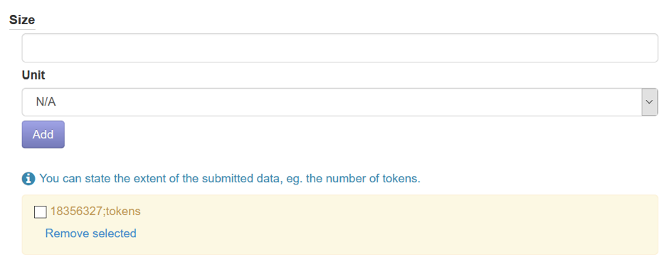This screenshot has height=264, width=669.
Task: Expand the Unit list via its down arrow
Action: (649, 102)
